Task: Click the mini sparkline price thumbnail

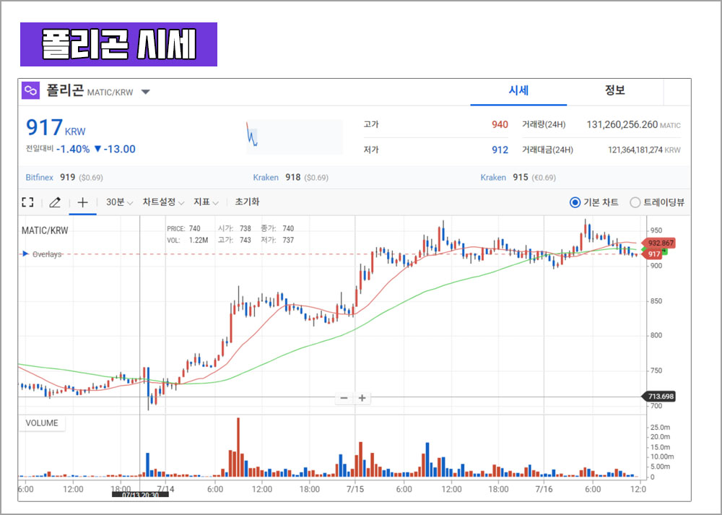Action: (x=295, y=137)
